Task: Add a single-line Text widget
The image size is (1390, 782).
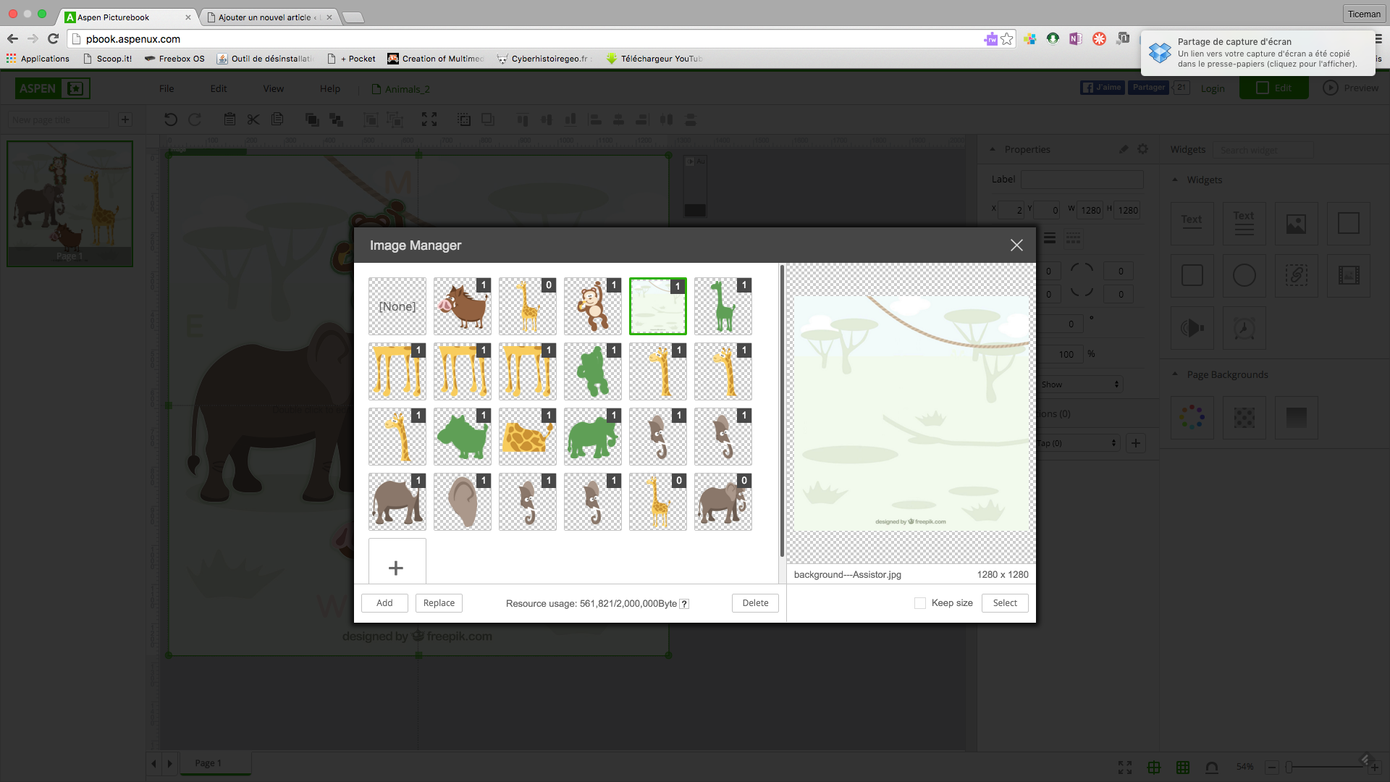Action: tap(1192, 223)
